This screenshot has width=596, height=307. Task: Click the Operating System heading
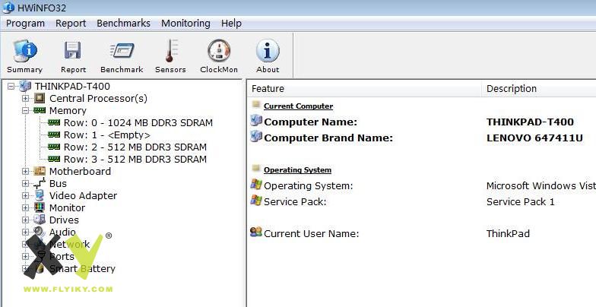point(298,170)
